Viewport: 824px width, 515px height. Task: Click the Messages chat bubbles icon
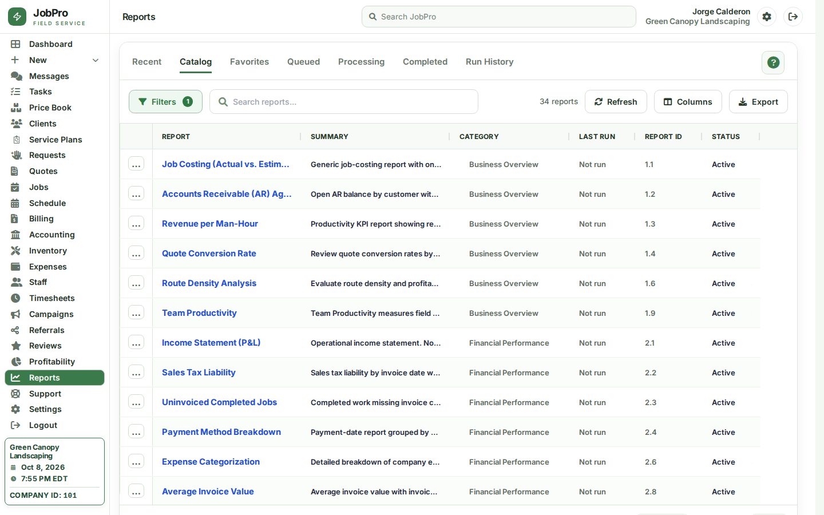coord(16,76)
